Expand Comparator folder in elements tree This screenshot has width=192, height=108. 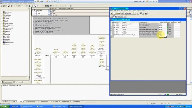click(x=2, y=15)
